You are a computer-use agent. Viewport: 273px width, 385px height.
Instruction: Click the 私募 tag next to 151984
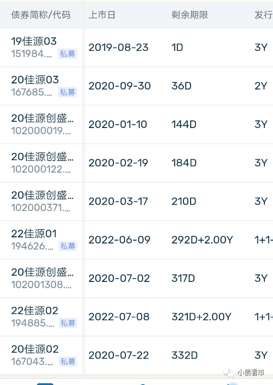pyautogui.click(x=68, y=54)
